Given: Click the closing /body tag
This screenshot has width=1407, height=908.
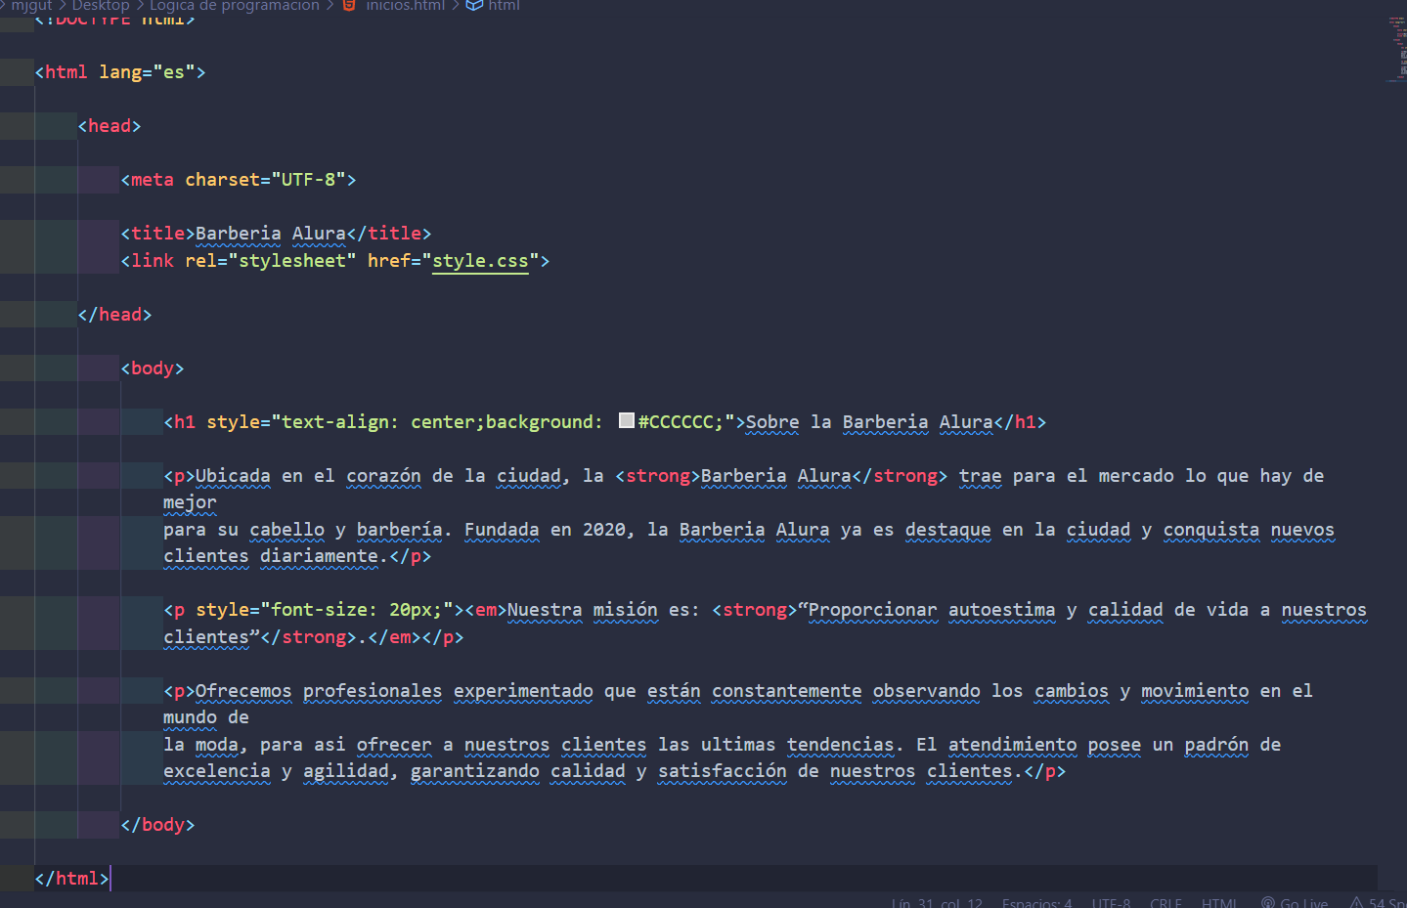Looking at the screenshot, I should click(x=158, y=825).
